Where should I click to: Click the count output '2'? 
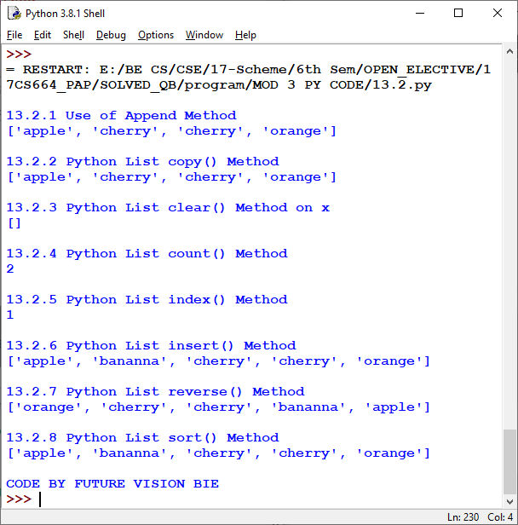(x=10, y=268)
